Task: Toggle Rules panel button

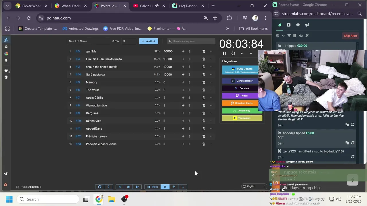Action: pyautogui.click(x=153, y=187)
